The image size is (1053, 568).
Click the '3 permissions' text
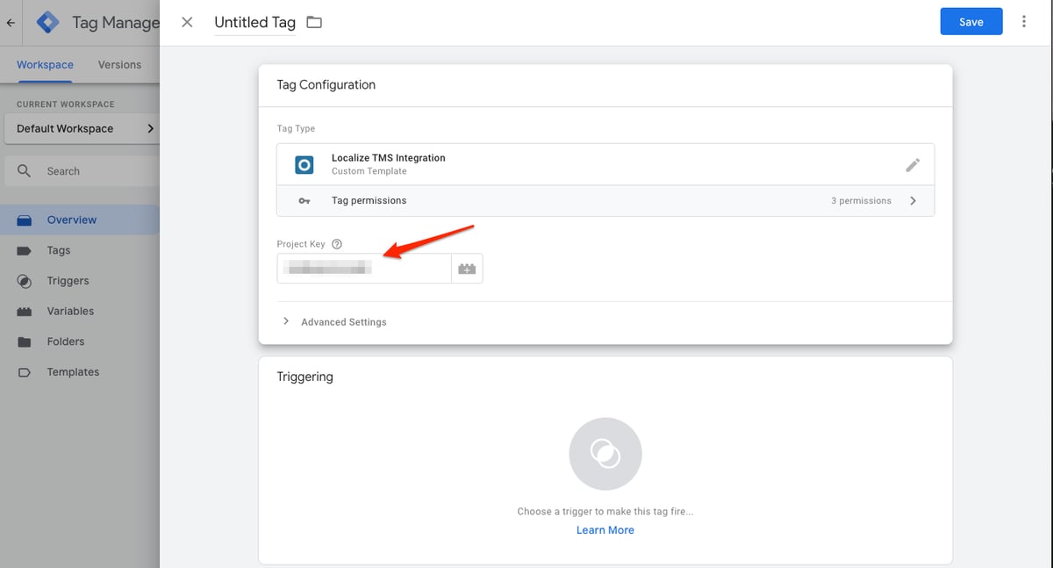click(861, 201)
